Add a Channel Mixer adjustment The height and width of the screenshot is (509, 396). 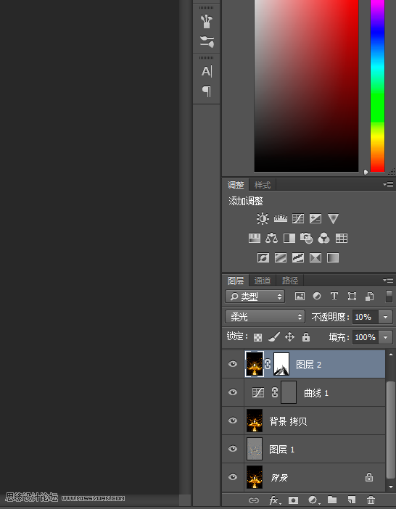point(324,239)
